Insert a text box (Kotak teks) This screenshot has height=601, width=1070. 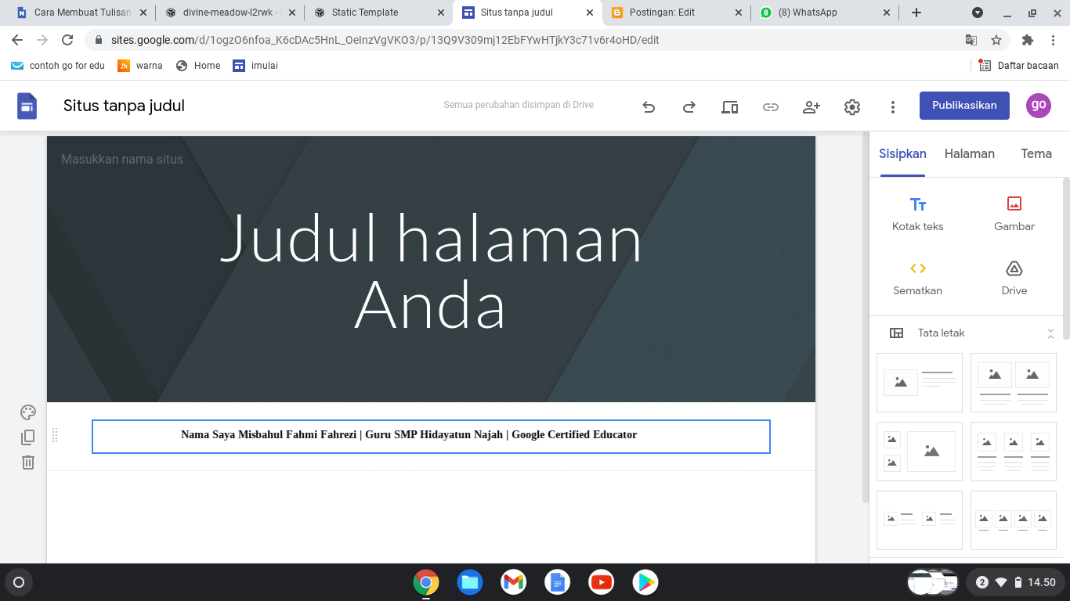(x=918, y=214)
